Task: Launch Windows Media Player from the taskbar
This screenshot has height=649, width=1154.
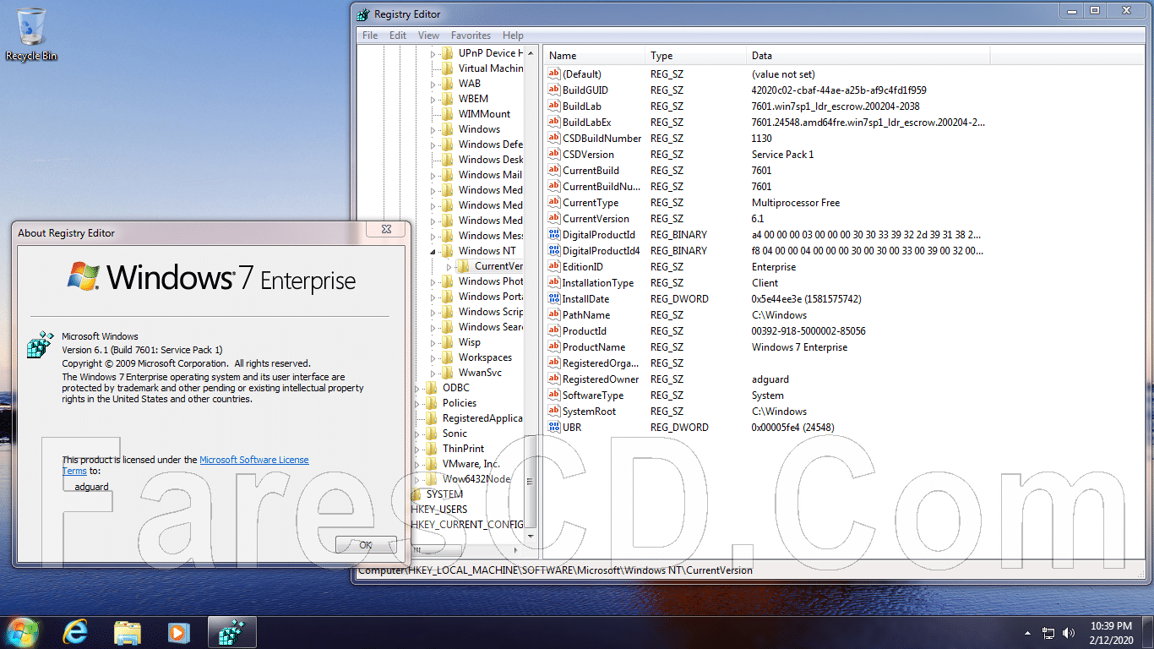Action: click(177, 632)
